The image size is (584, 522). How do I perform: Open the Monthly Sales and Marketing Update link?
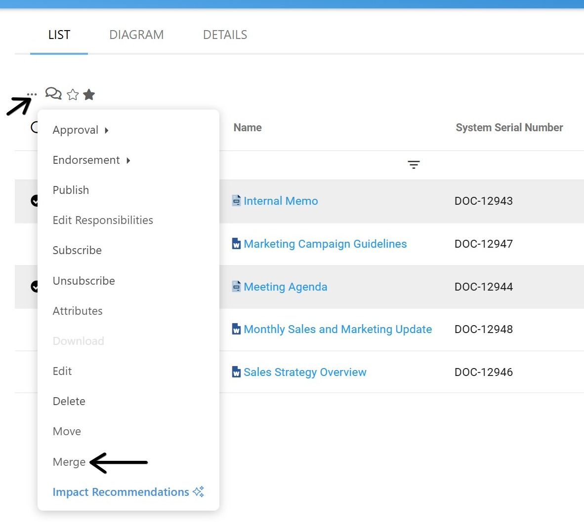(337, 329)
